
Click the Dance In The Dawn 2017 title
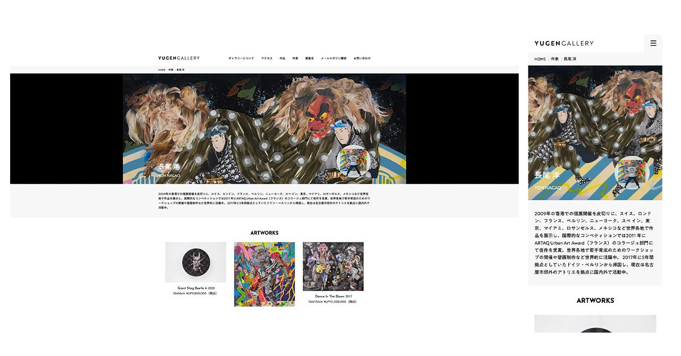[x=333, y=296]
